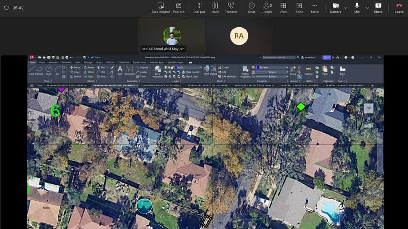Select the Polyline drawing tool
Image resolution: width=408 pixels, height=229 pixels.
point(39,70)
